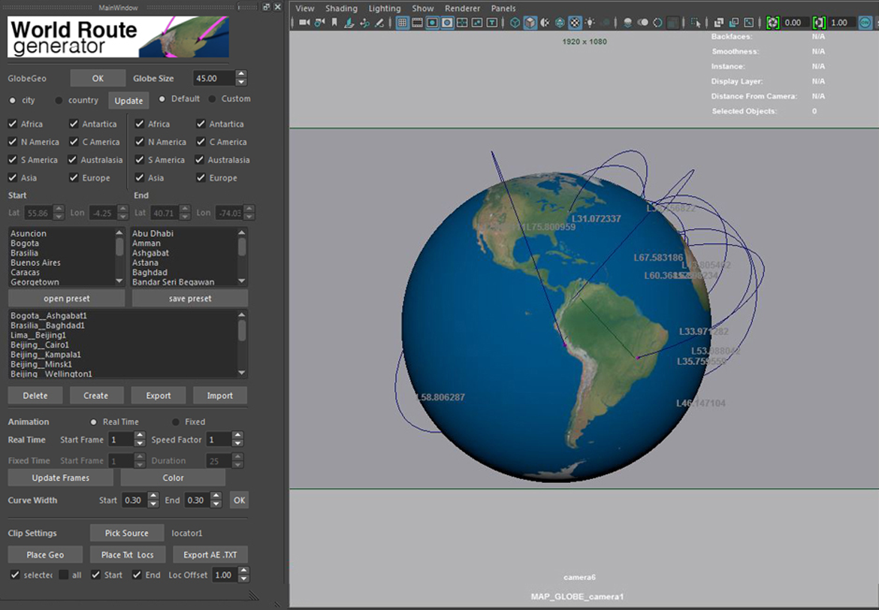Select the Fixed animation radio button
Viewport: 879px width, 610px height.
(176, 422)
